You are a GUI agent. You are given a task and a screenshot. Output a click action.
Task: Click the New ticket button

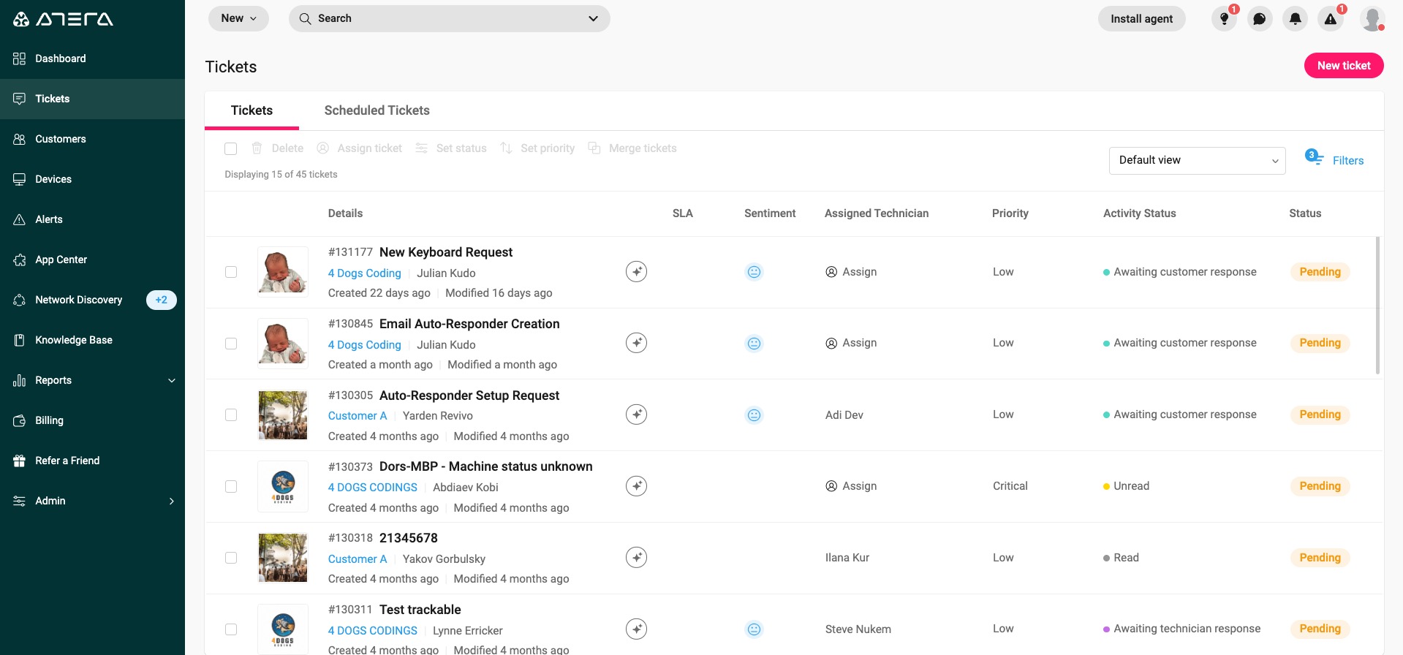[x=1344, y=65]
